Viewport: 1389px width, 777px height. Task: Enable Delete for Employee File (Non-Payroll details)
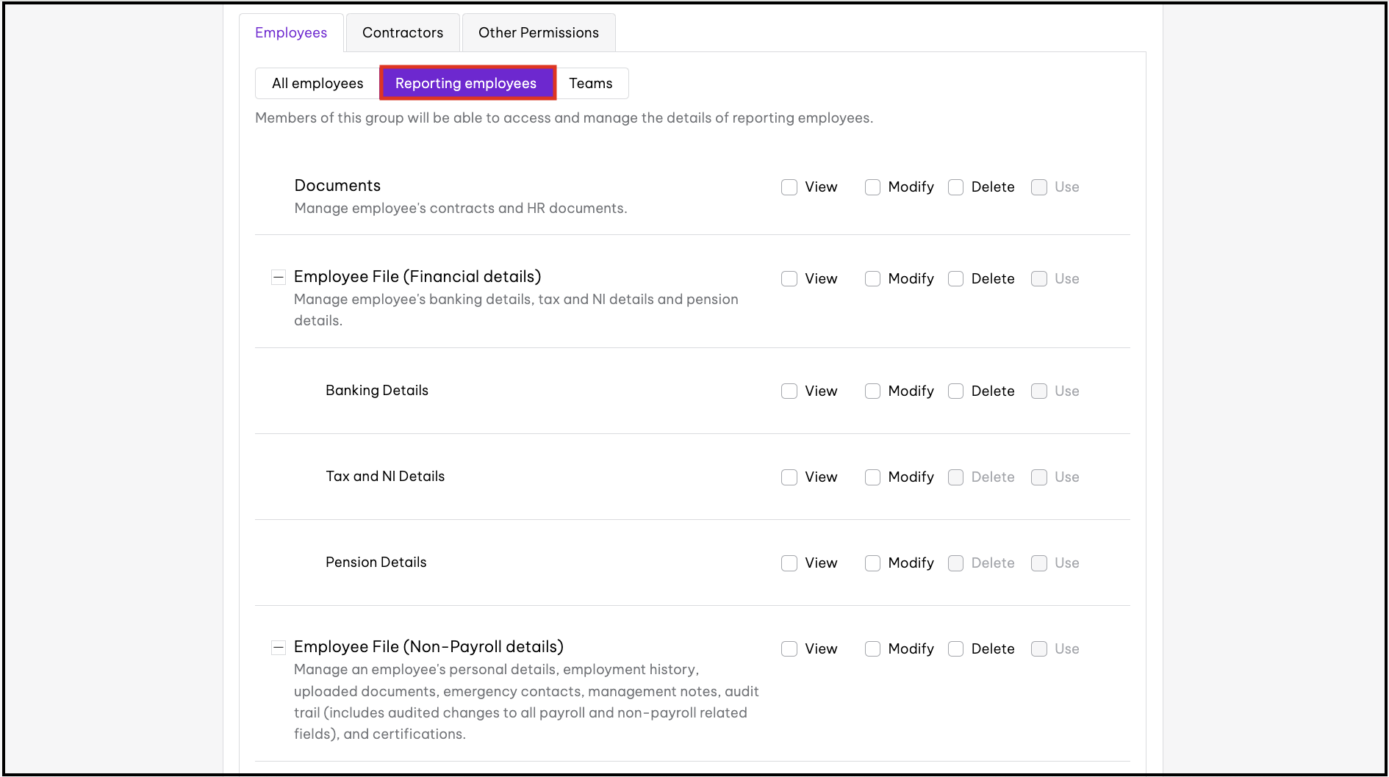pos(955,649)
